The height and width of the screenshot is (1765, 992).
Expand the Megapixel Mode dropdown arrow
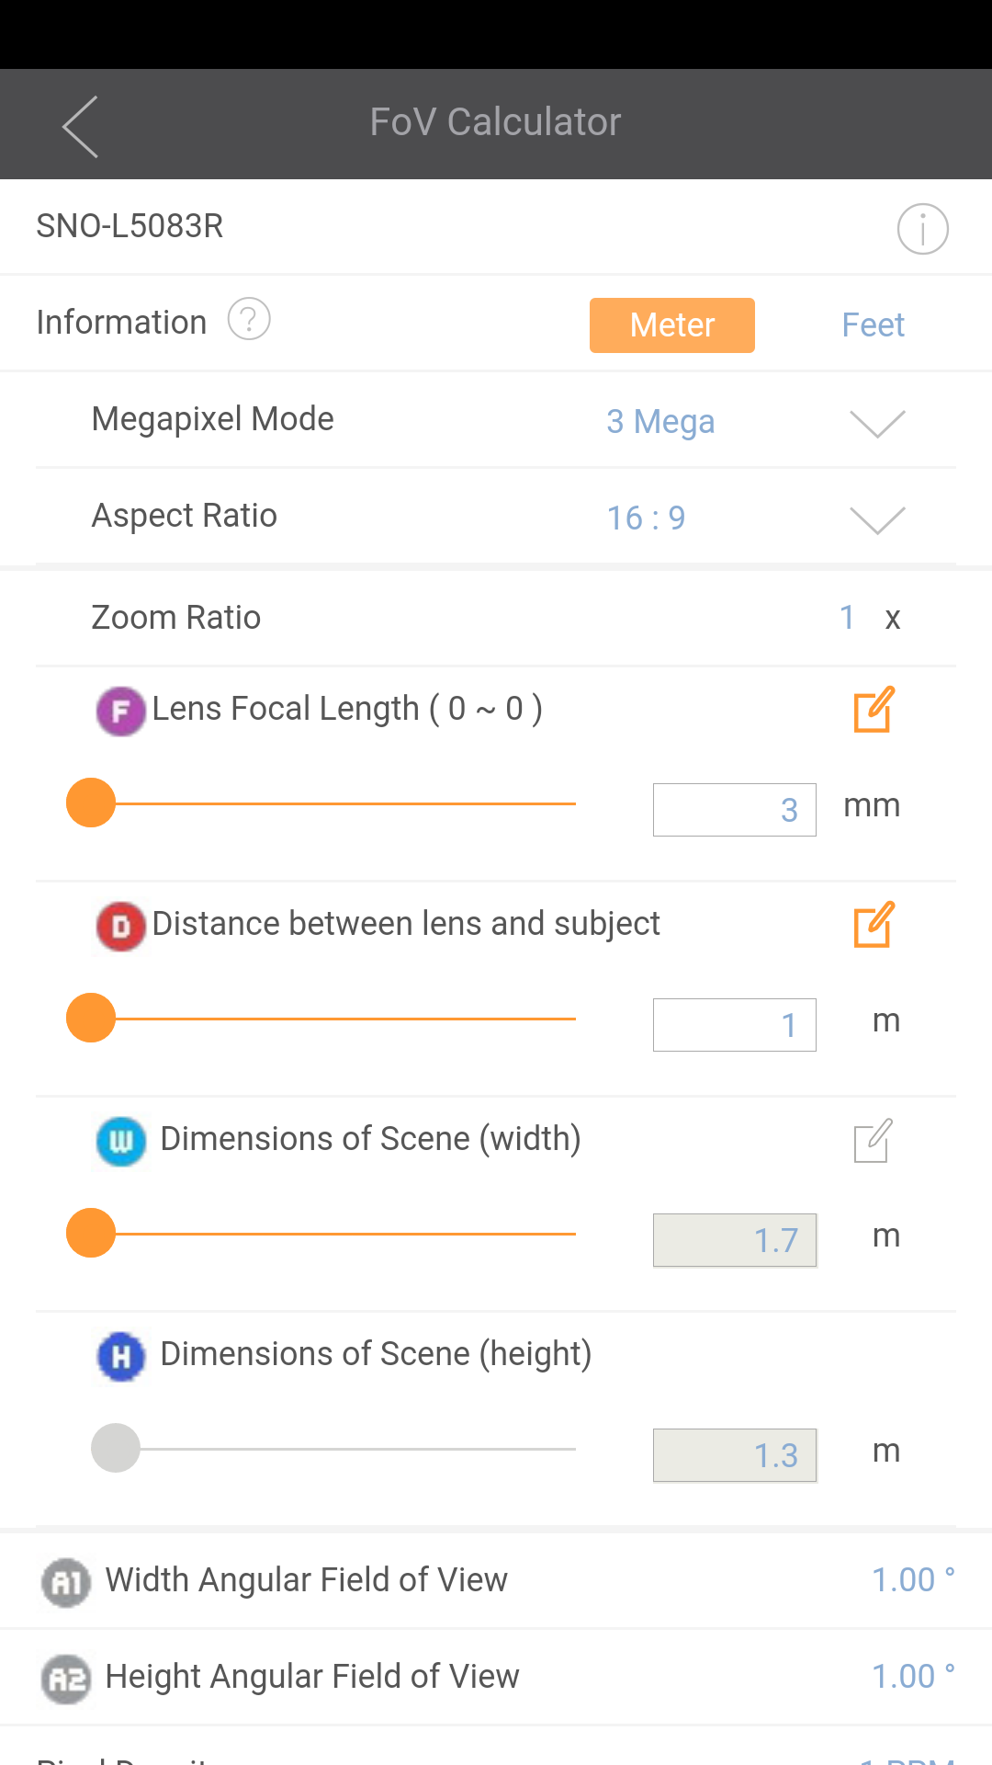[x=877, y=424]
